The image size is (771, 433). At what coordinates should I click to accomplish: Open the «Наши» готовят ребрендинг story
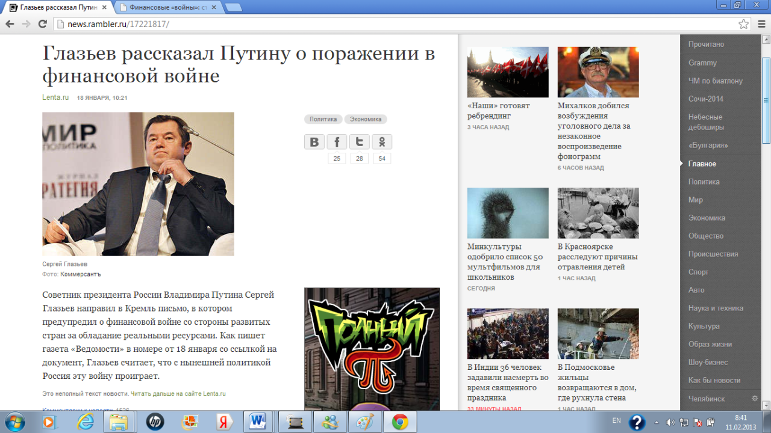point(499,111)
